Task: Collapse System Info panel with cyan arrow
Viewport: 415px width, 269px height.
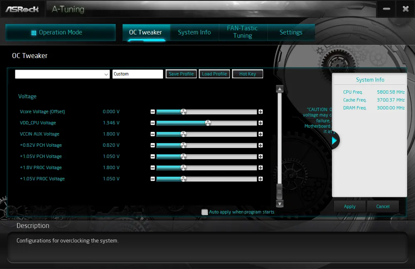Action: point(334,141)
